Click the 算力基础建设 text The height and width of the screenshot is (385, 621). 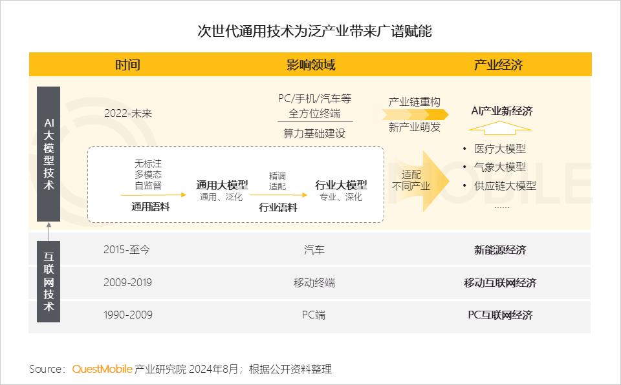click(314, 133)
